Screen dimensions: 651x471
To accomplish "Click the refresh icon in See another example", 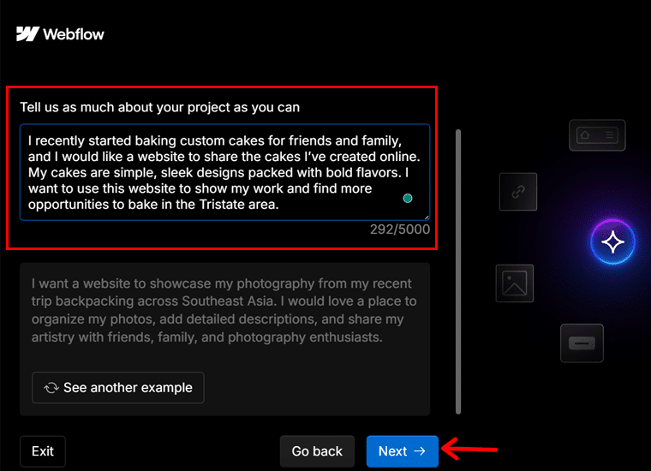I will tap(51, 388).
